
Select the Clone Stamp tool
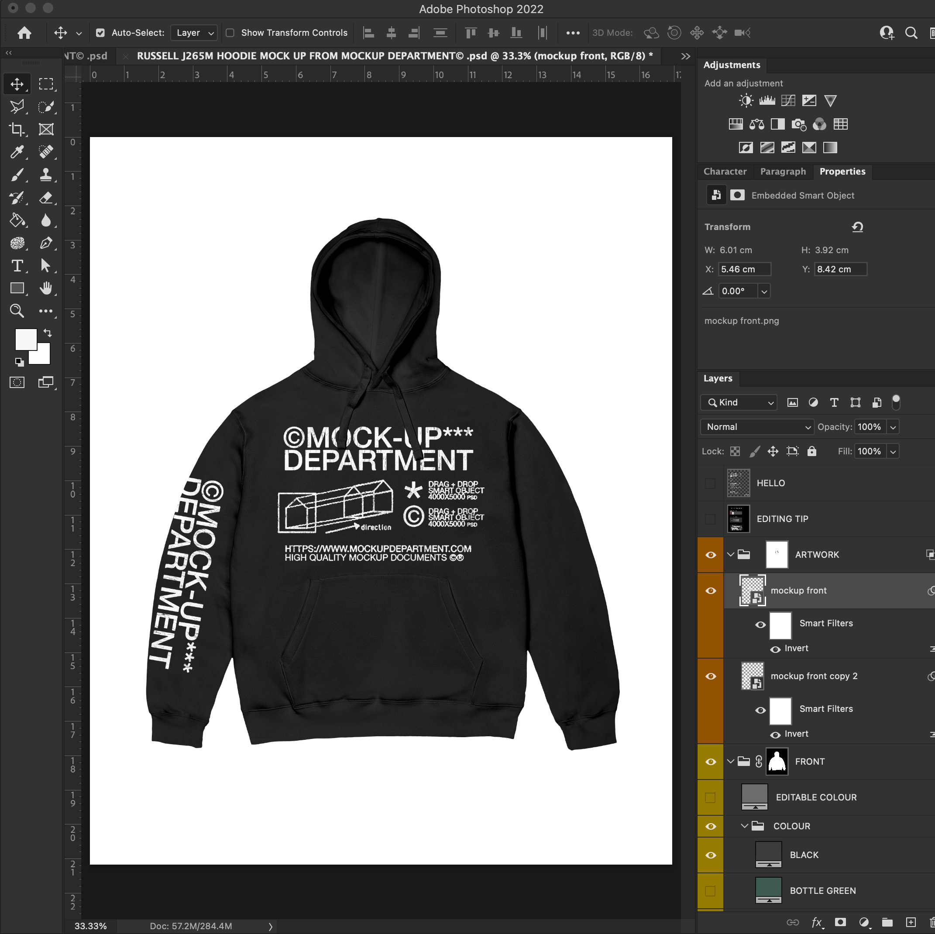46,175
